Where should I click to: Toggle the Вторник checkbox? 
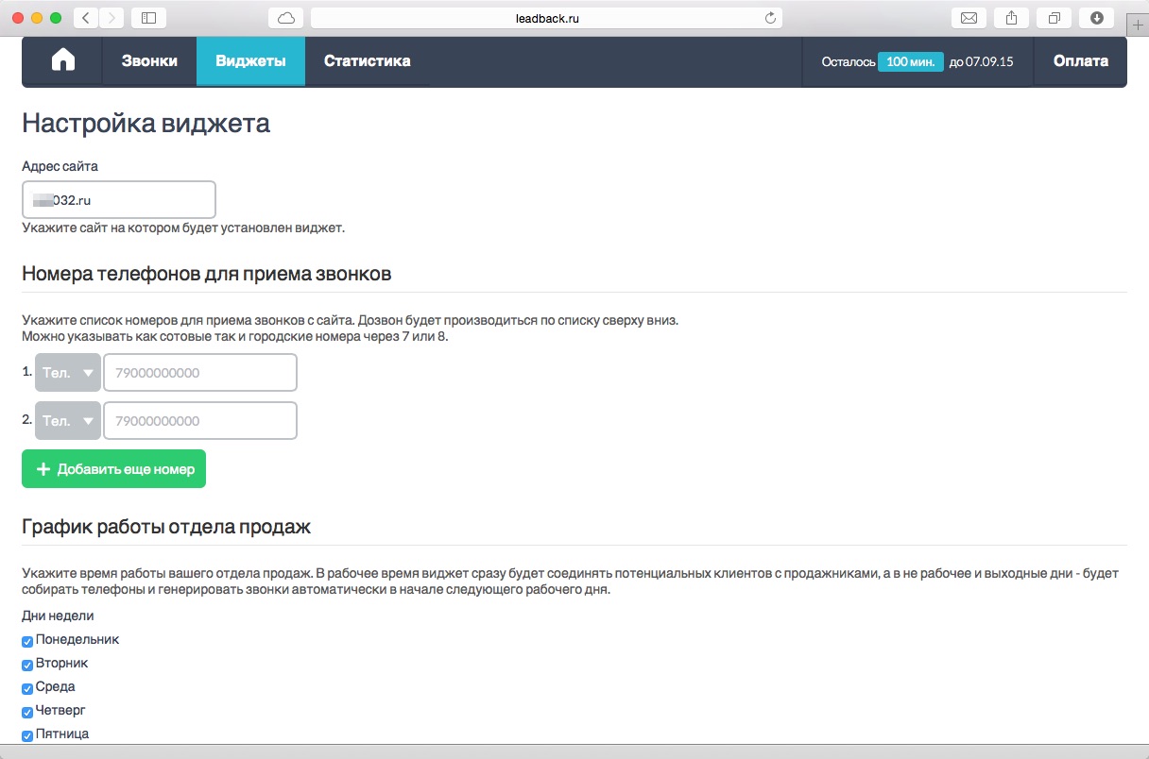pos(27,665)
